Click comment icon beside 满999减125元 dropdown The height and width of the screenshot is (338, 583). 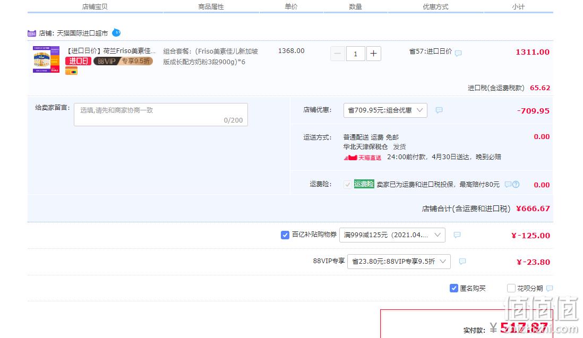coord(457,235)
